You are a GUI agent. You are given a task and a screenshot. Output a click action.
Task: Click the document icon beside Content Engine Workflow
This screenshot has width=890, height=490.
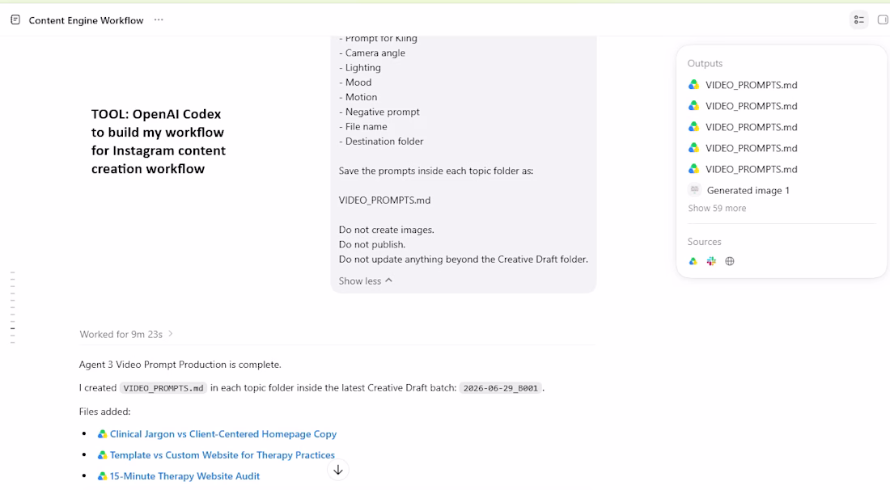[x=15, y=20]
